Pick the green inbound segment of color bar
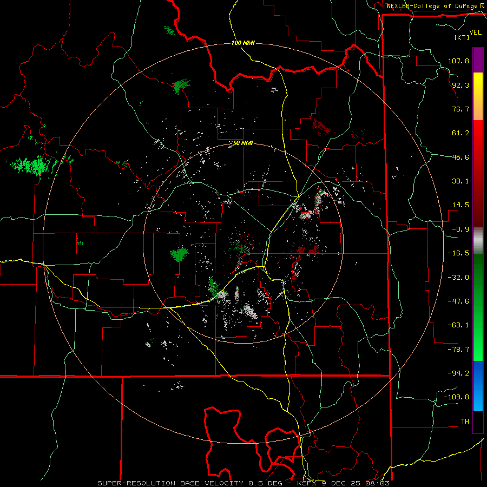Viewport: 487px width, 487px height. pyautogui.click(x=478, y=307)
